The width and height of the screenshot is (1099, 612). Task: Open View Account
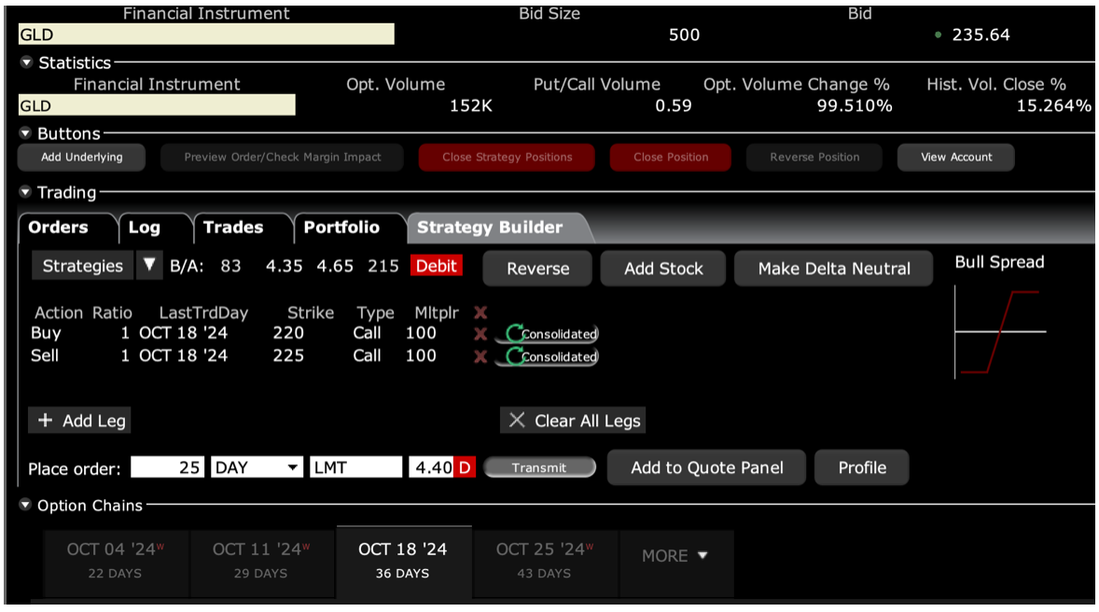[x=956, y=157]
